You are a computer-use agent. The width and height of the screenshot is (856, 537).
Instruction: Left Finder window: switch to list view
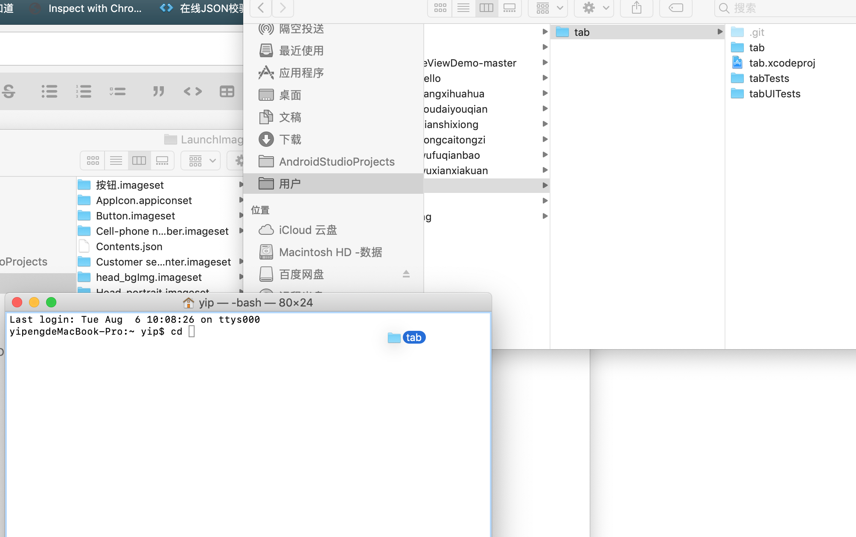click(x=116, y=161)
